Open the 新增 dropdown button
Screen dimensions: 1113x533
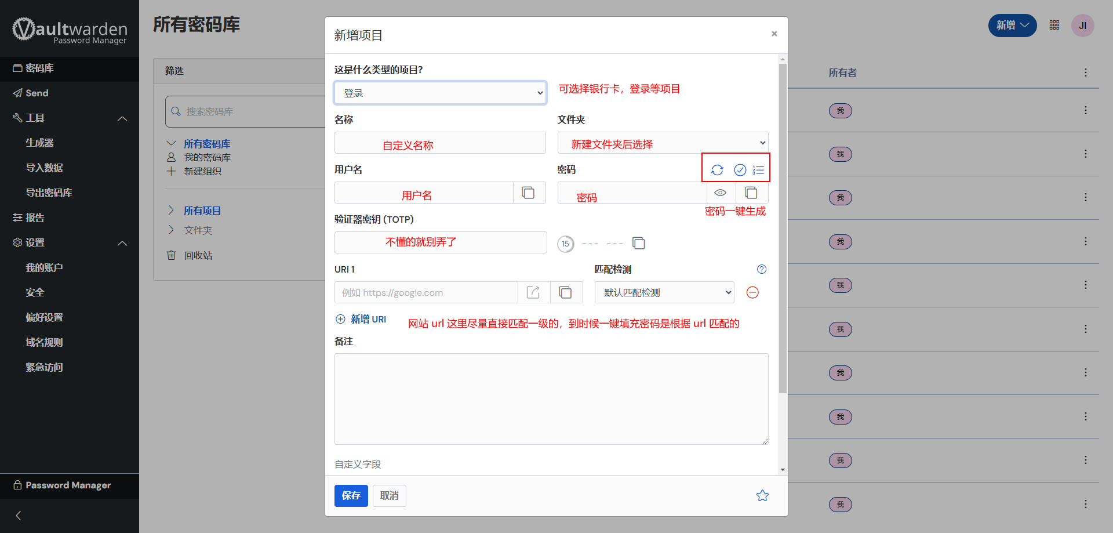tap(1012, 26)
